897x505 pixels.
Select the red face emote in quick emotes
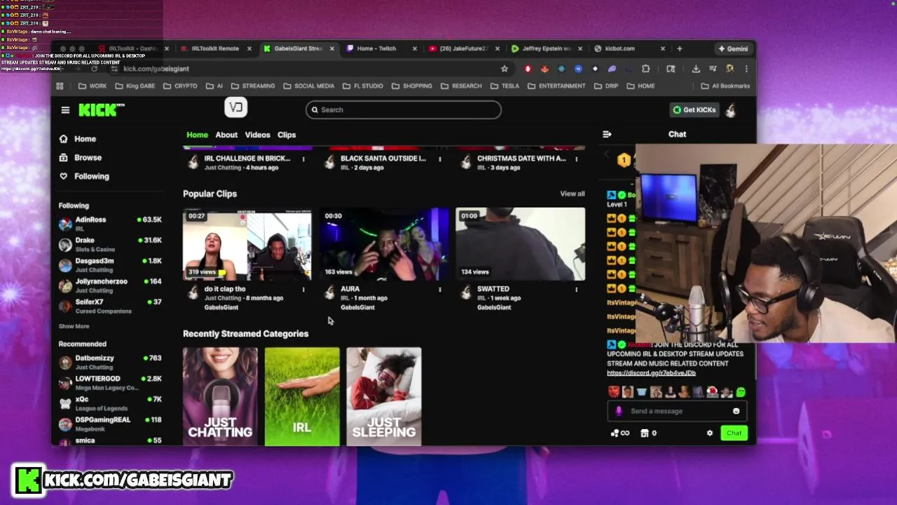613,392
